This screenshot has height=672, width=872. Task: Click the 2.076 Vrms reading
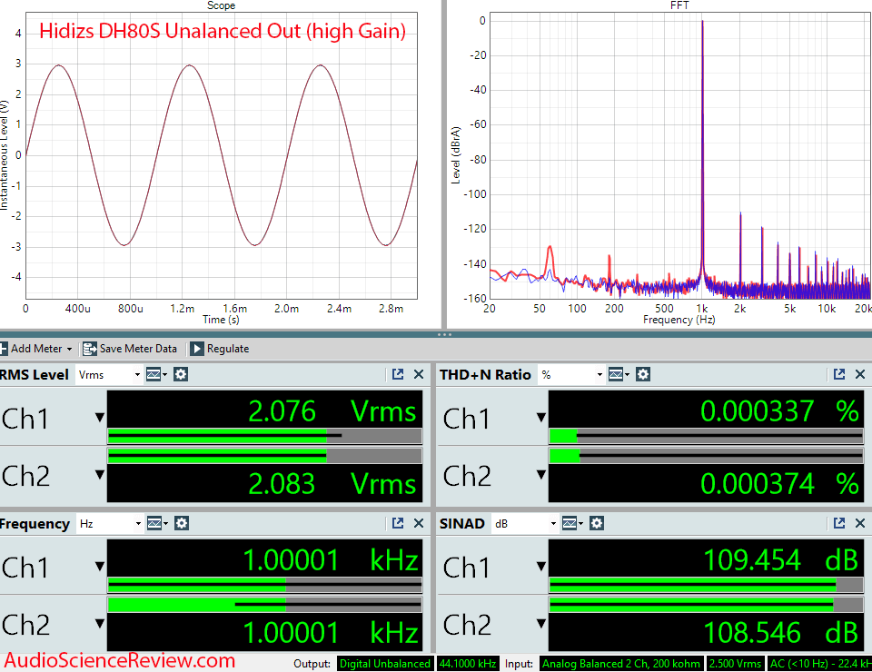coord(332,411)
